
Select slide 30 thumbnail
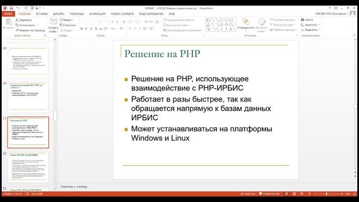(x=28, y=97)
